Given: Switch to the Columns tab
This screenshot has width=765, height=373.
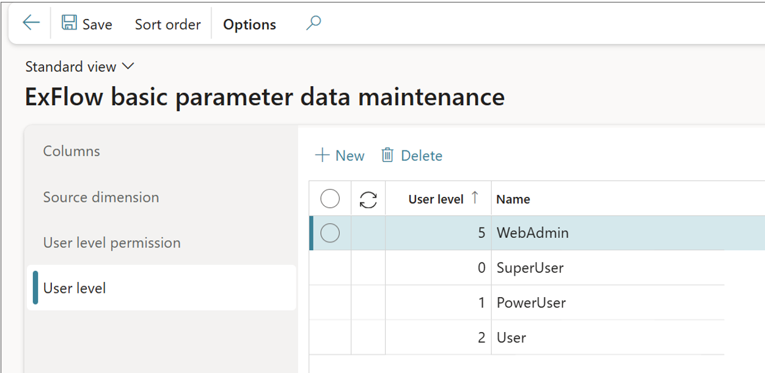Looking at the screenshot, I should click(71, 151).
